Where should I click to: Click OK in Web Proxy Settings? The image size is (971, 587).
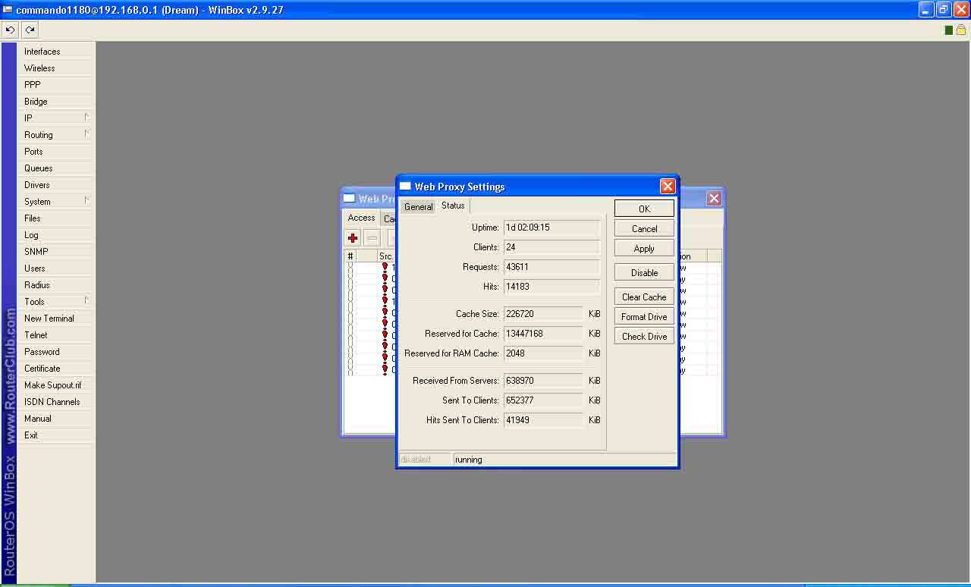coord(644,209)
